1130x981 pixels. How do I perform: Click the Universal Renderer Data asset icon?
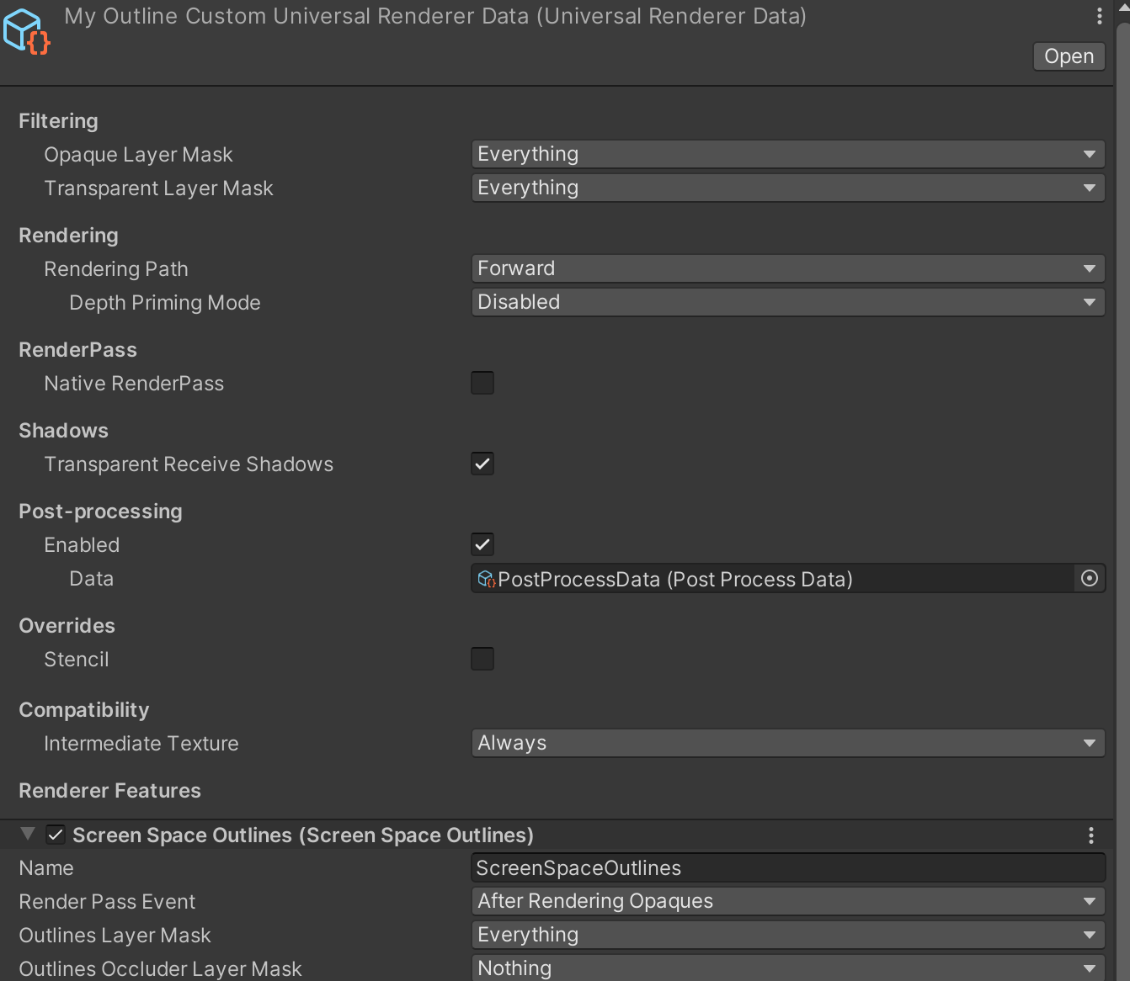tap(25, 31)
